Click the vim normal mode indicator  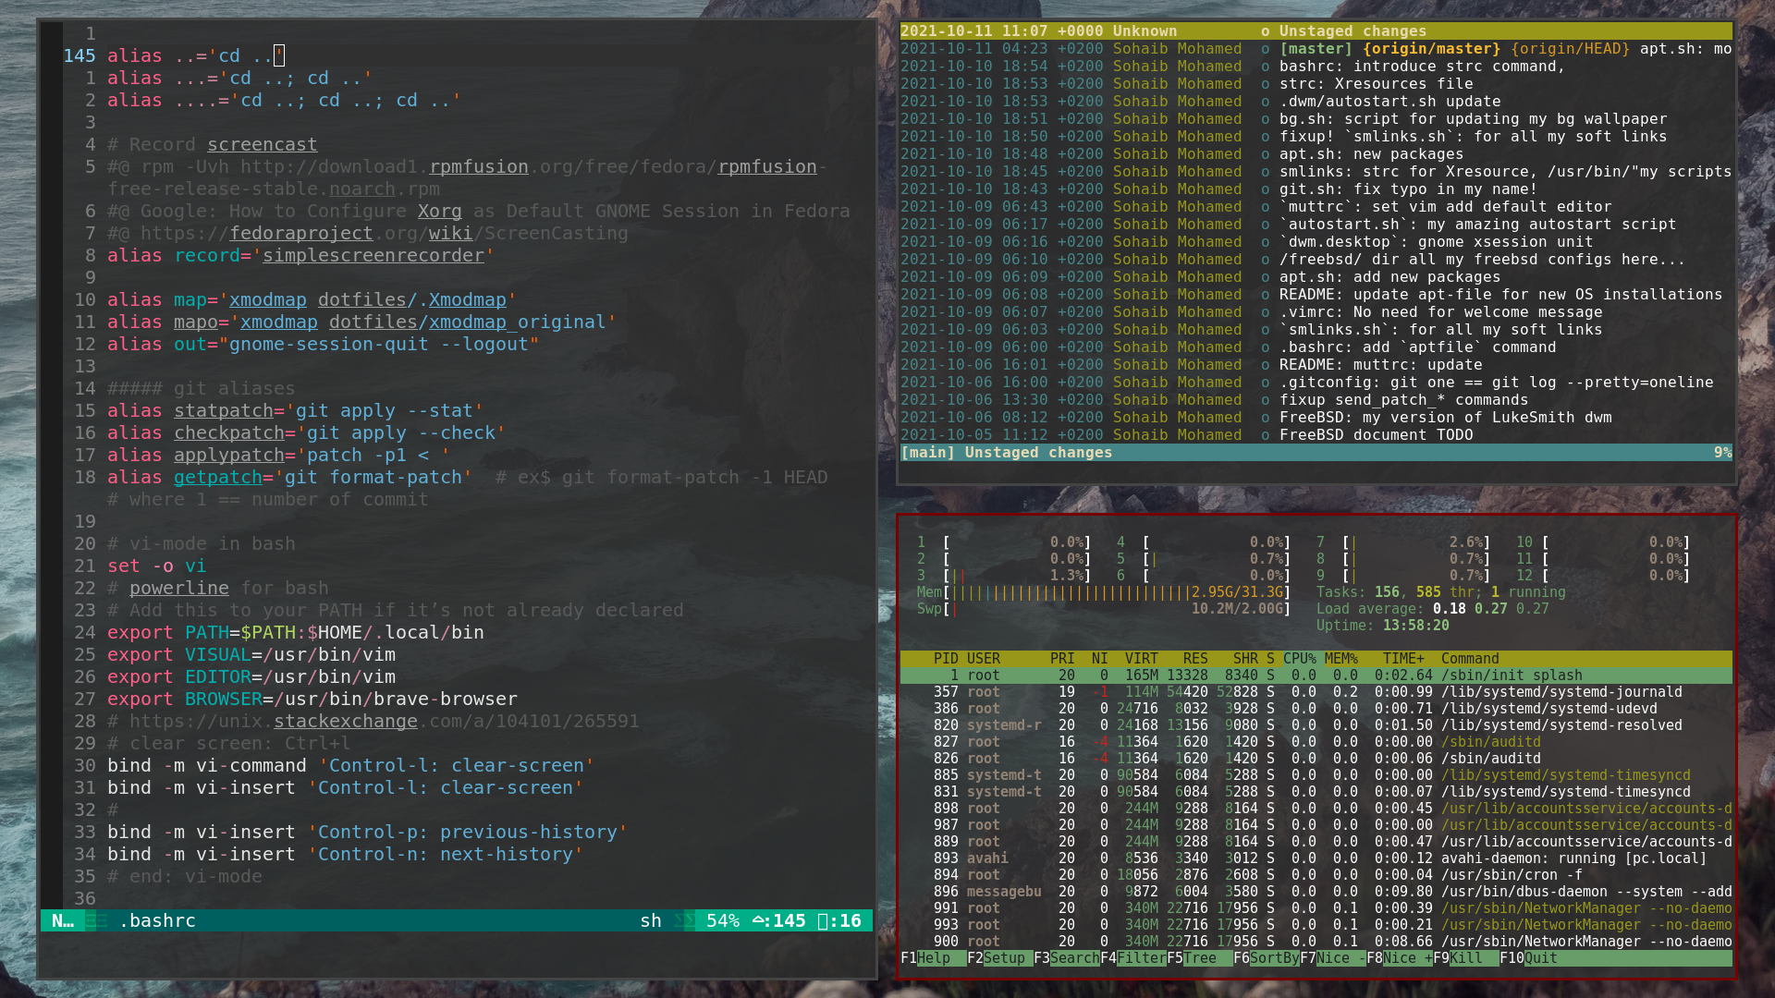pos(62,920)
